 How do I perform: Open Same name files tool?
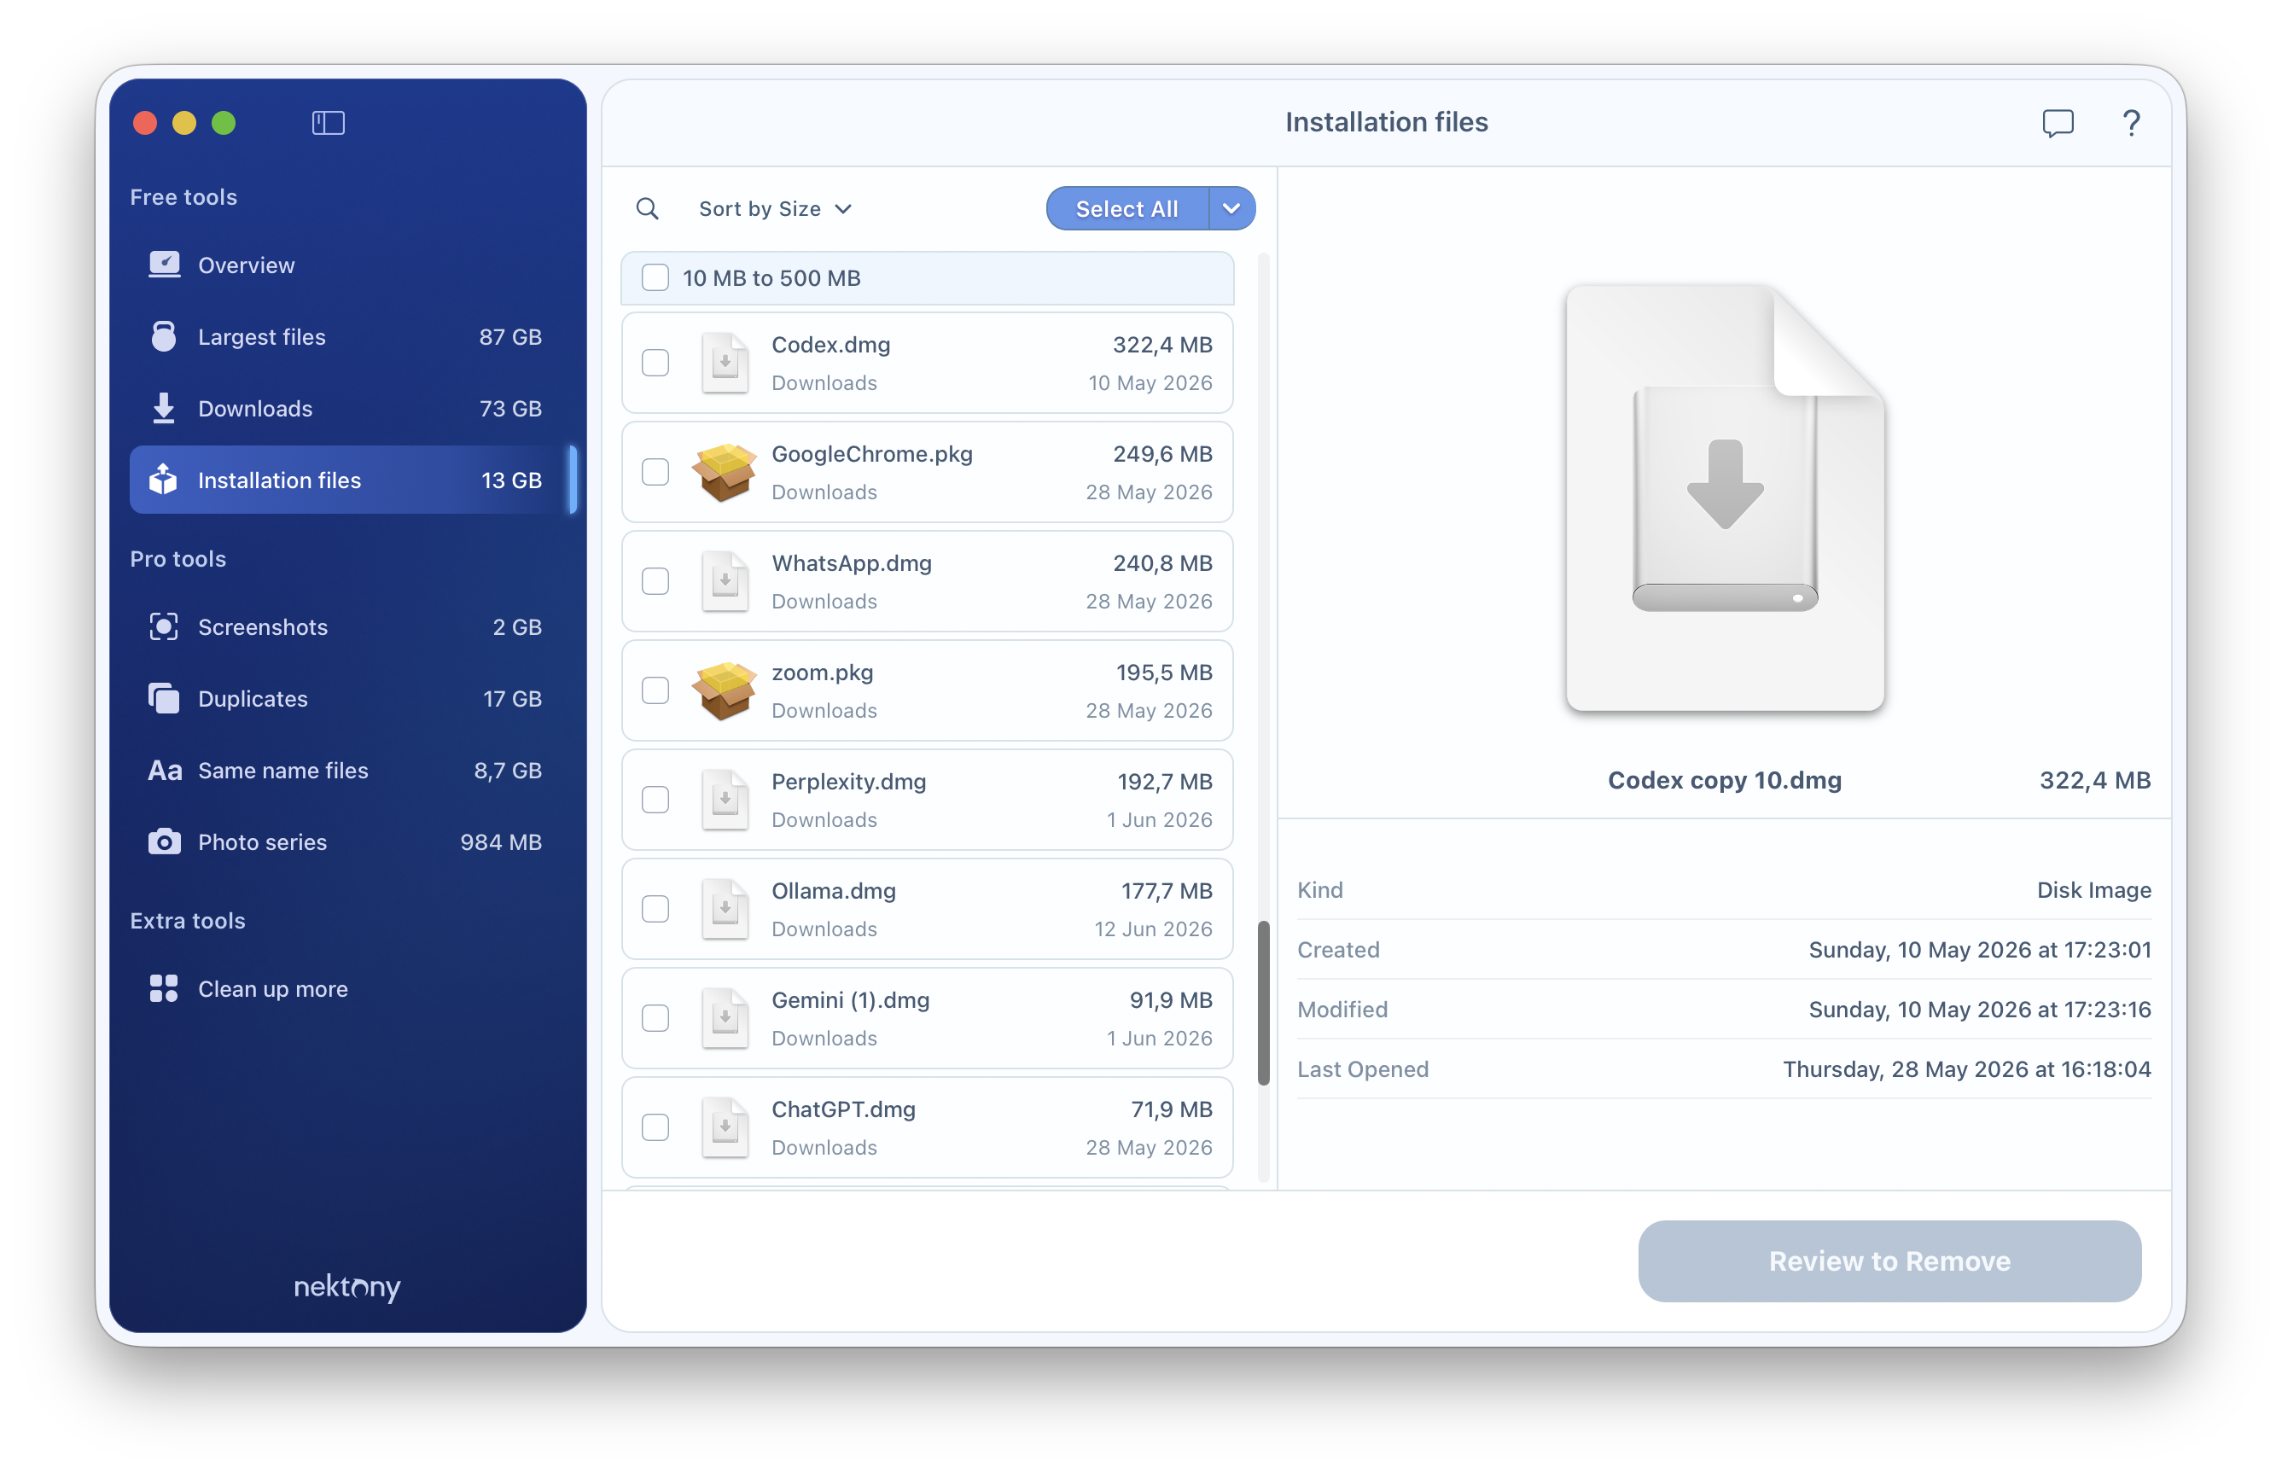point(350,770)
